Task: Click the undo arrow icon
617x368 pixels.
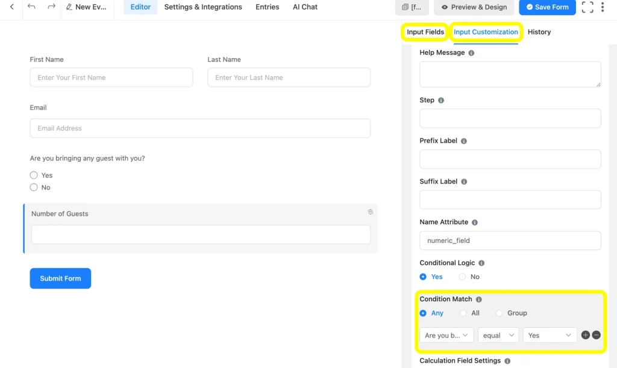Action: [31, 7]
